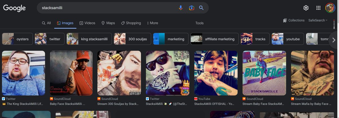The image size is (339, 118).
Task: Open the Maps tab
Action: click(108, 23)
